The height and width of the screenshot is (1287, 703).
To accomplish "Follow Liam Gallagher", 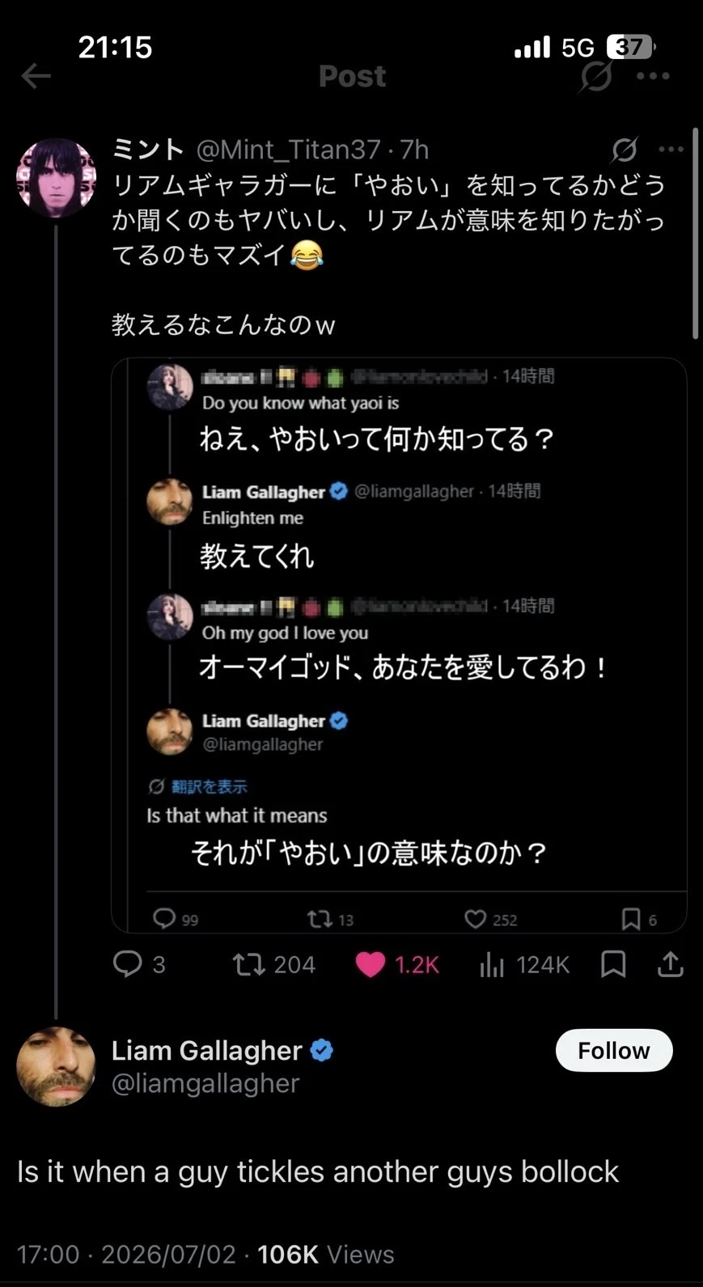I will [614, 1050].
